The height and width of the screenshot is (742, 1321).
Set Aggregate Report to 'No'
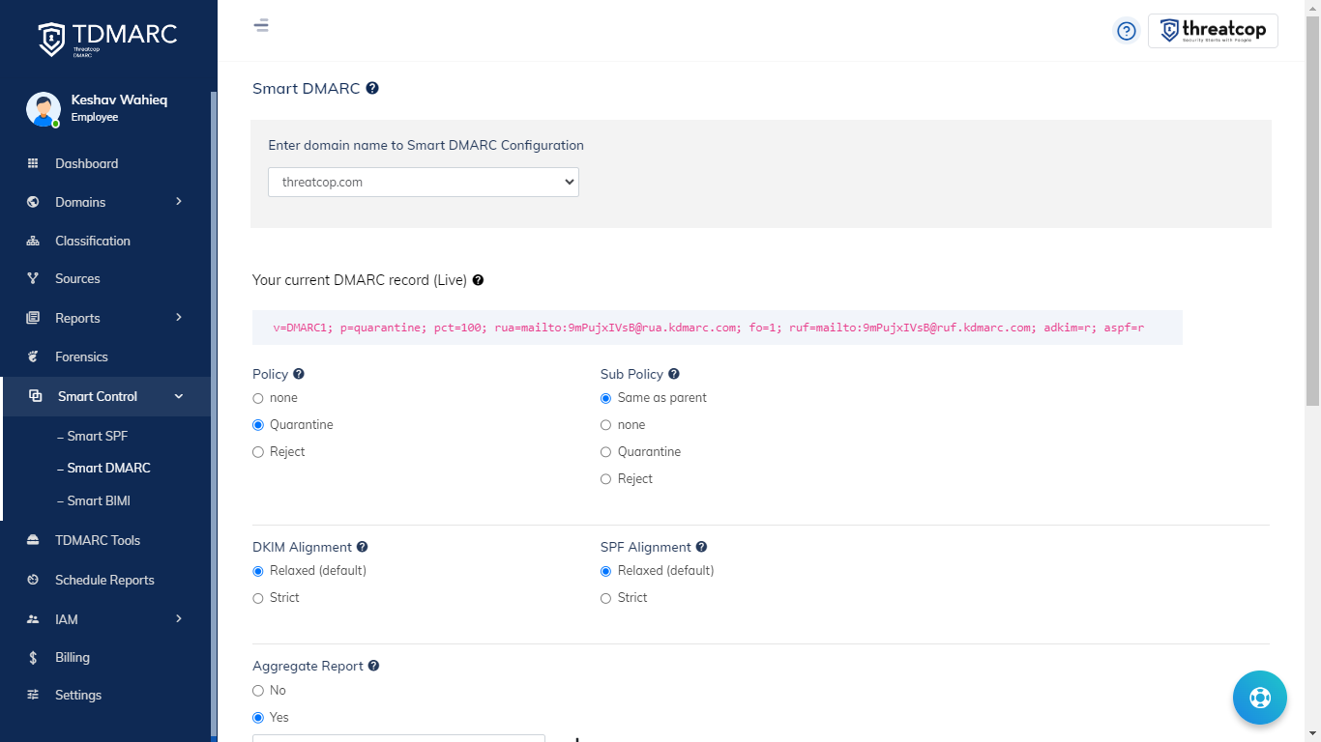(x=258, y=691)
